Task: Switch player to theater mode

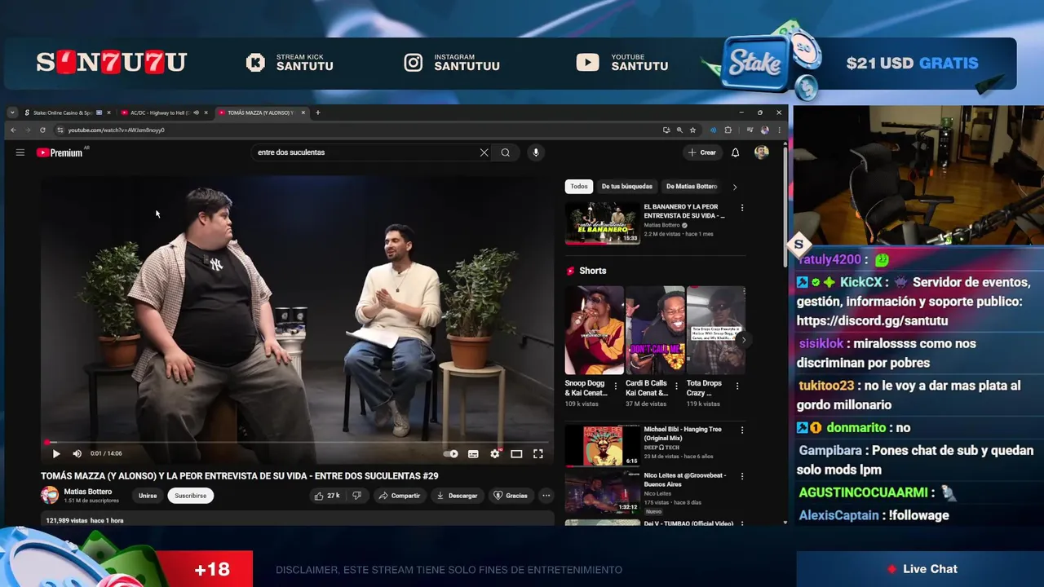Action: click(516, 454)
